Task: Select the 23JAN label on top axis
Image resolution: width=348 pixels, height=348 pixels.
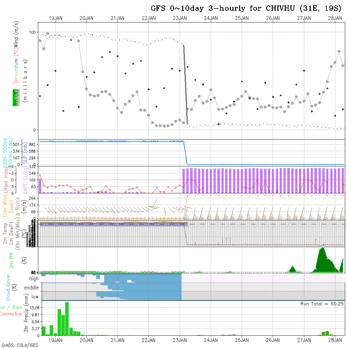Action: [x=180, y=18]
